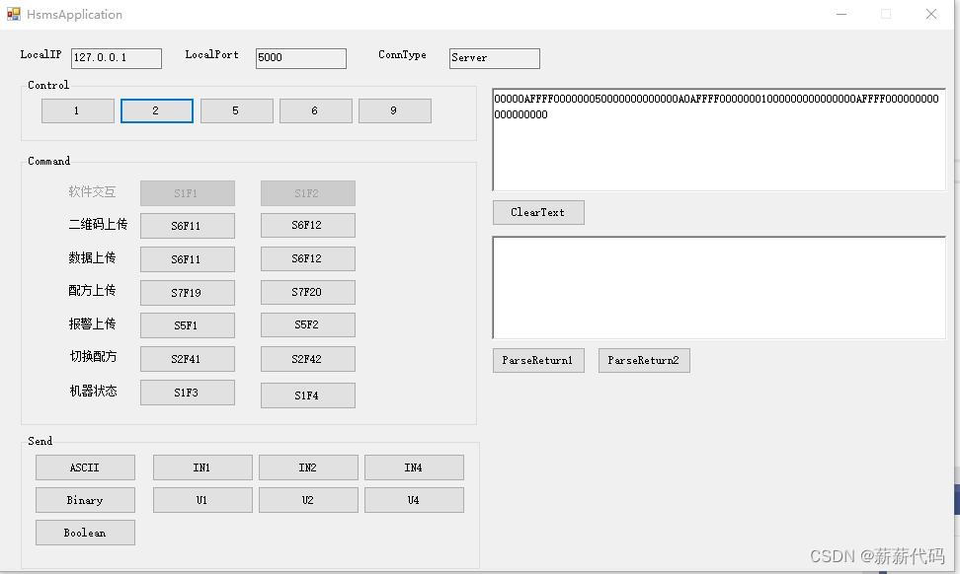Click S6F11 button in 数据上传 row
Image resolution: width=960 pixels, height=574 pixels.
(188, 259)
